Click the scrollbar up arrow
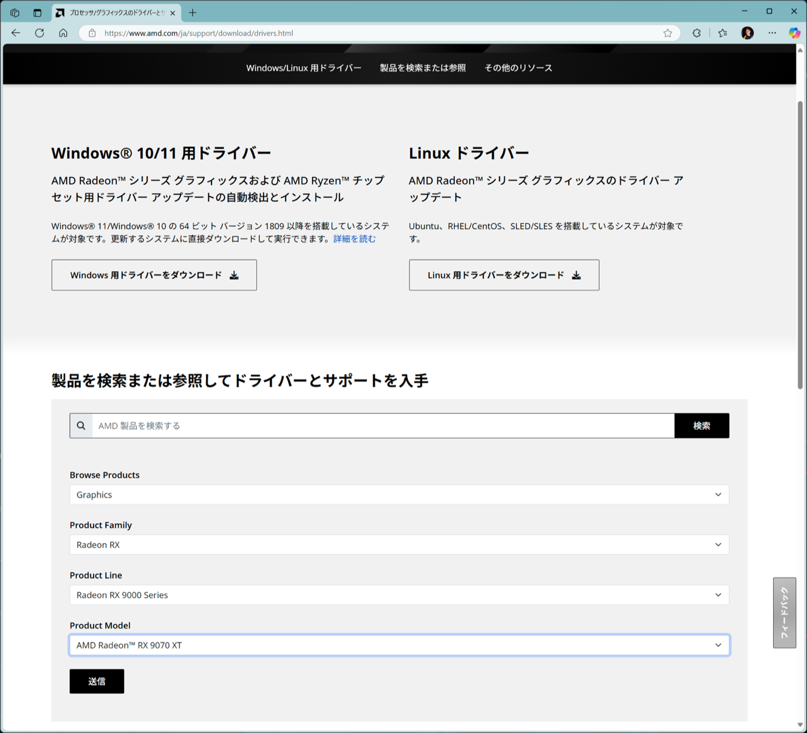The image size is (807, 733). point(800,50)
